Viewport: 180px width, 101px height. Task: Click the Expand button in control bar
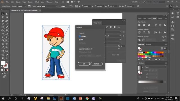[63, 6]
